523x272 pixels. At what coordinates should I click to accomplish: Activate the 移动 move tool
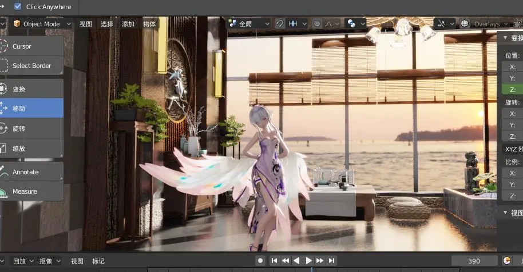coord(31,108)
